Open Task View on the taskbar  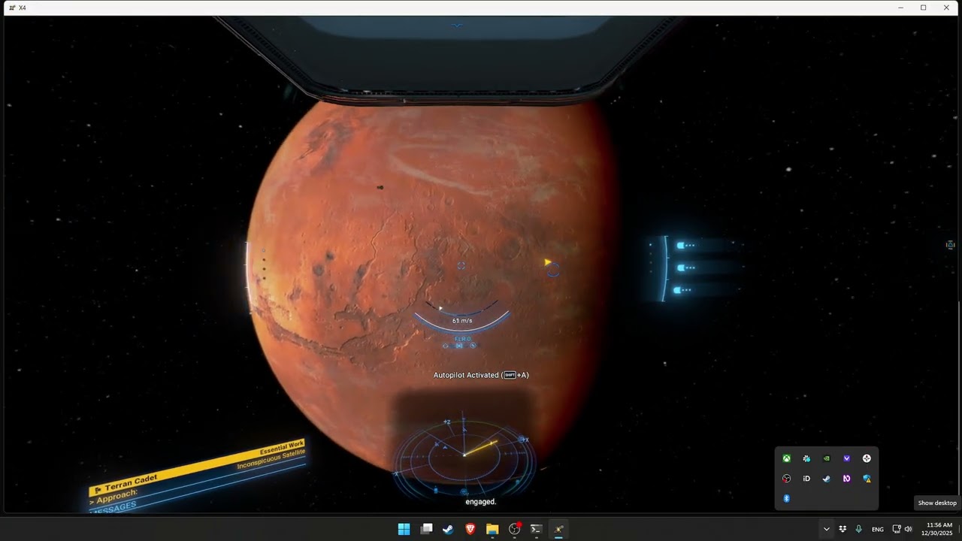click(x=426, y=529)
